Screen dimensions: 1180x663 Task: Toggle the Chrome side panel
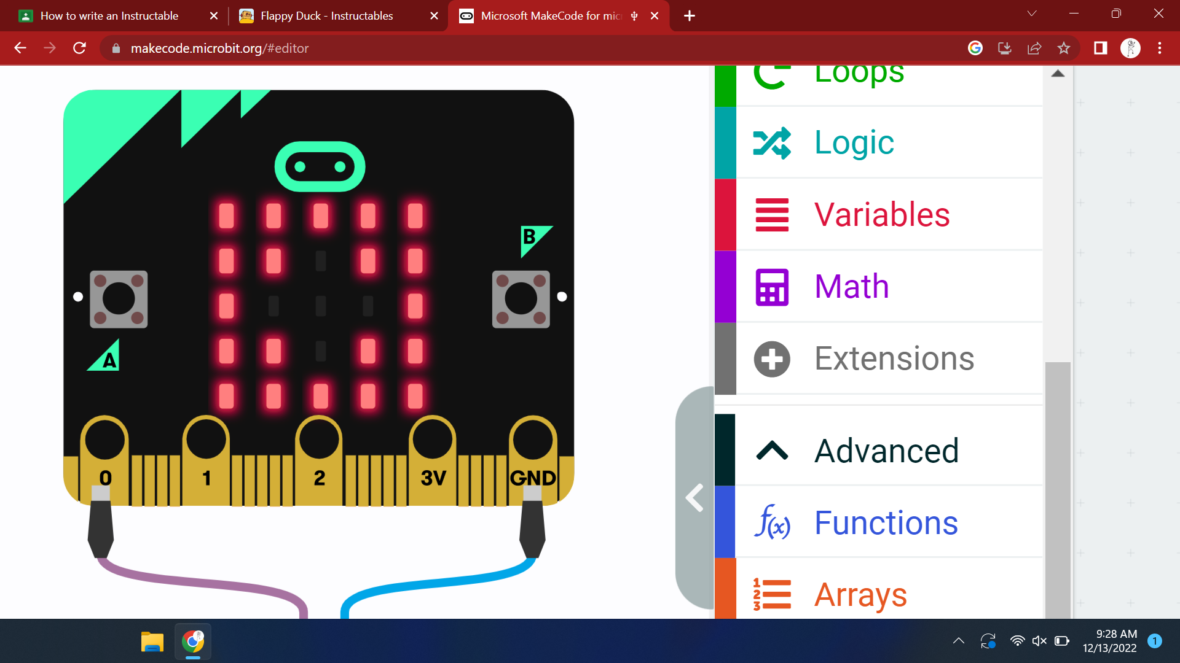(1101, 48)
